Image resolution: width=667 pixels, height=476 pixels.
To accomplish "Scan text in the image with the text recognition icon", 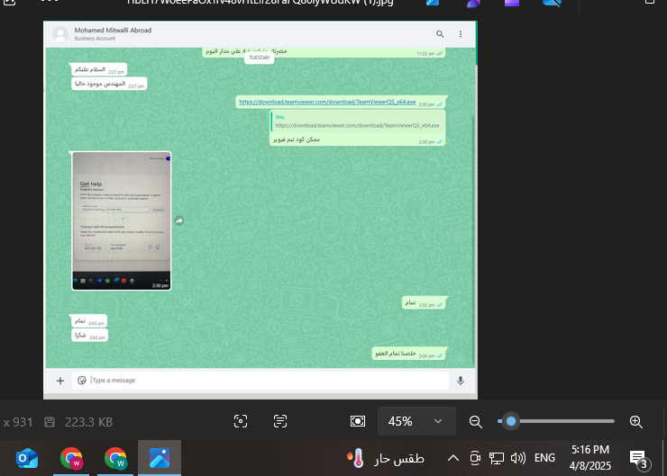I will click(x=280, y=421).
